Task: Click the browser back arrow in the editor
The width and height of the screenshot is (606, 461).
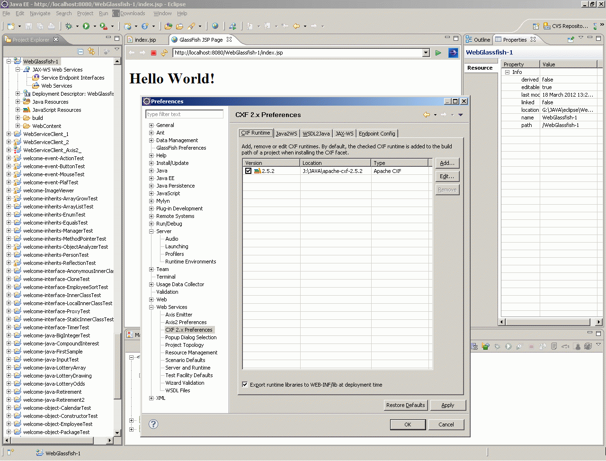Action: click(x=132, y=53)
